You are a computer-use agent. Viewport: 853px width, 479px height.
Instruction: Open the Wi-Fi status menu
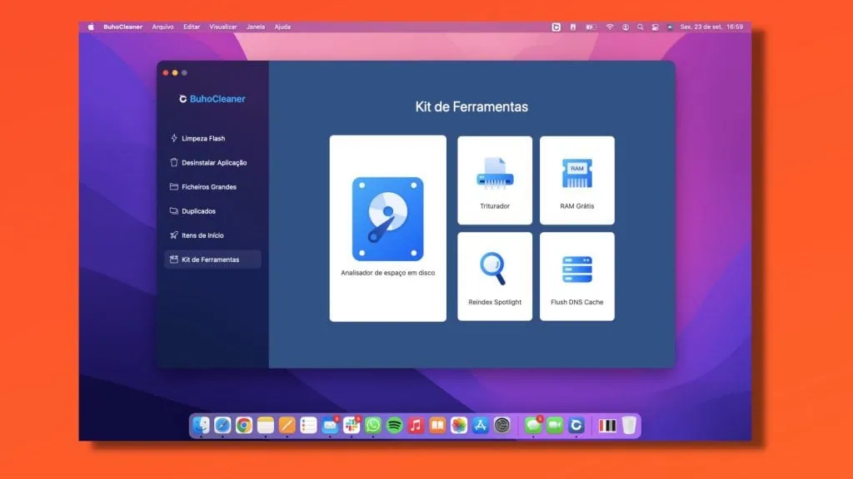point(610,27)
